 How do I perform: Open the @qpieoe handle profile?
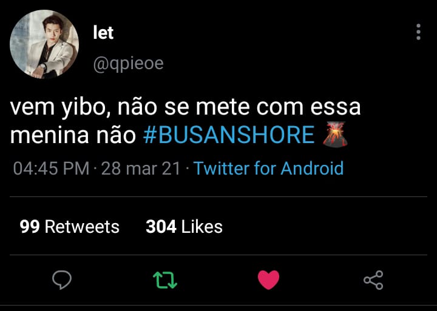click(x=128, y=64)
